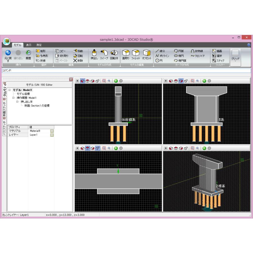Open the レイヤー Layer1 dropdown

pos(52,135)
